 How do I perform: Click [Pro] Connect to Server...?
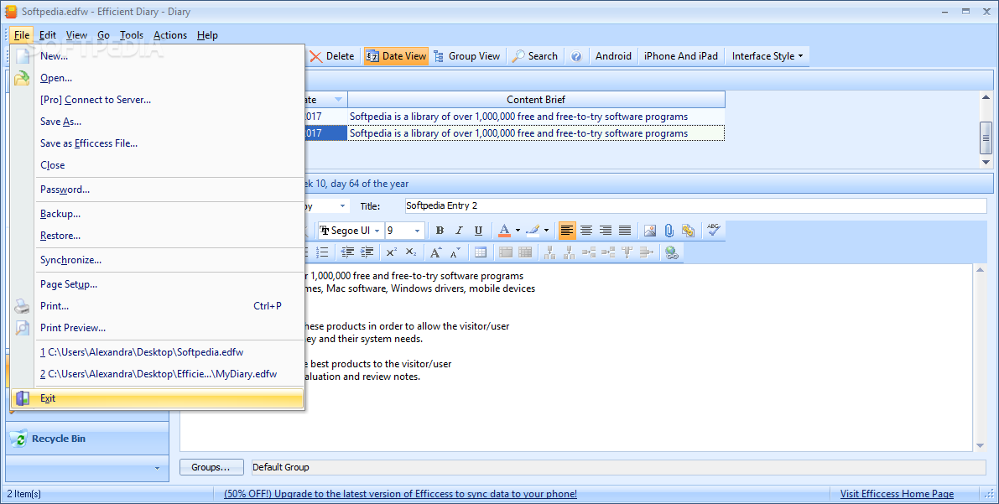157,100
